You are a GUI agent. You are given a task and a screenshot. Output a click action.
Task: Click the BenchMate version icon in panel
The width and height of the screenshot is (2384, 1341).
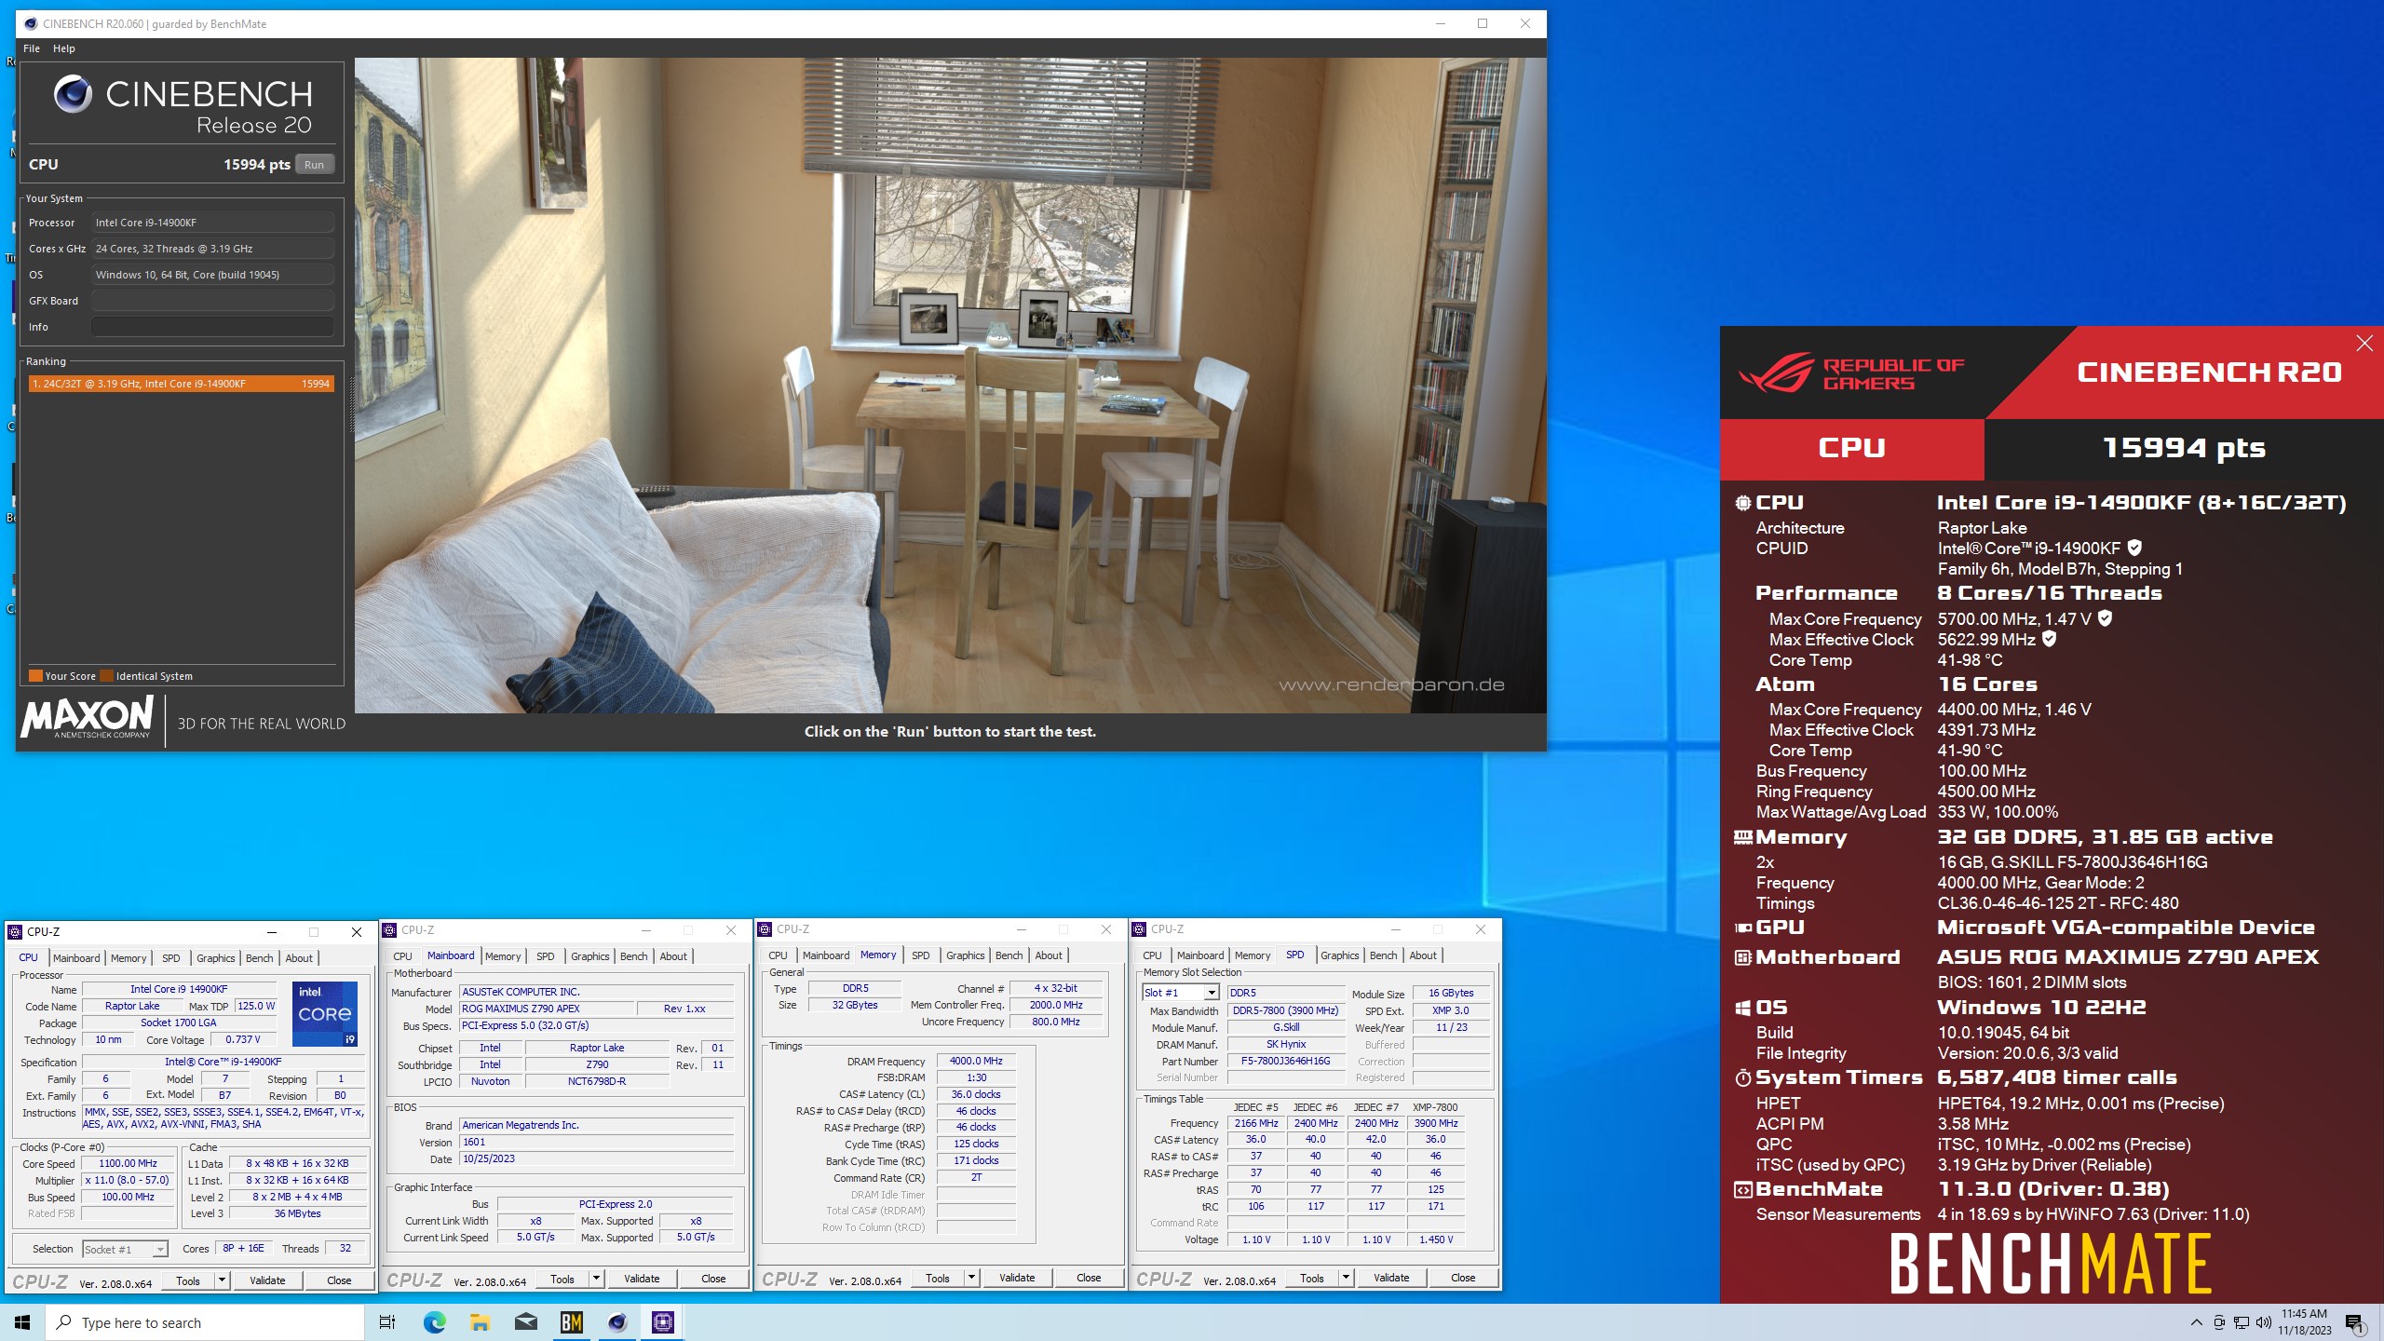coord(1742,1189)
